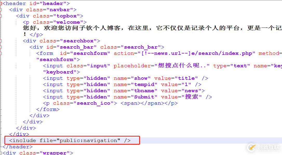Click the "public:navigation" attribute value

point(90,140)
